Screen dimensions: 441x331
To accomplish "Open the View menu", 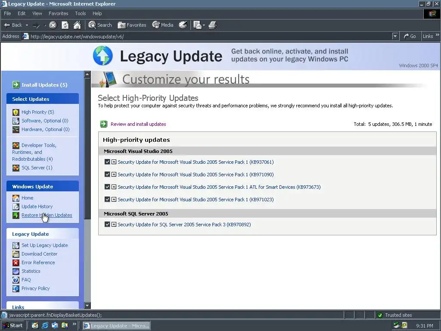I will [37, 13].
